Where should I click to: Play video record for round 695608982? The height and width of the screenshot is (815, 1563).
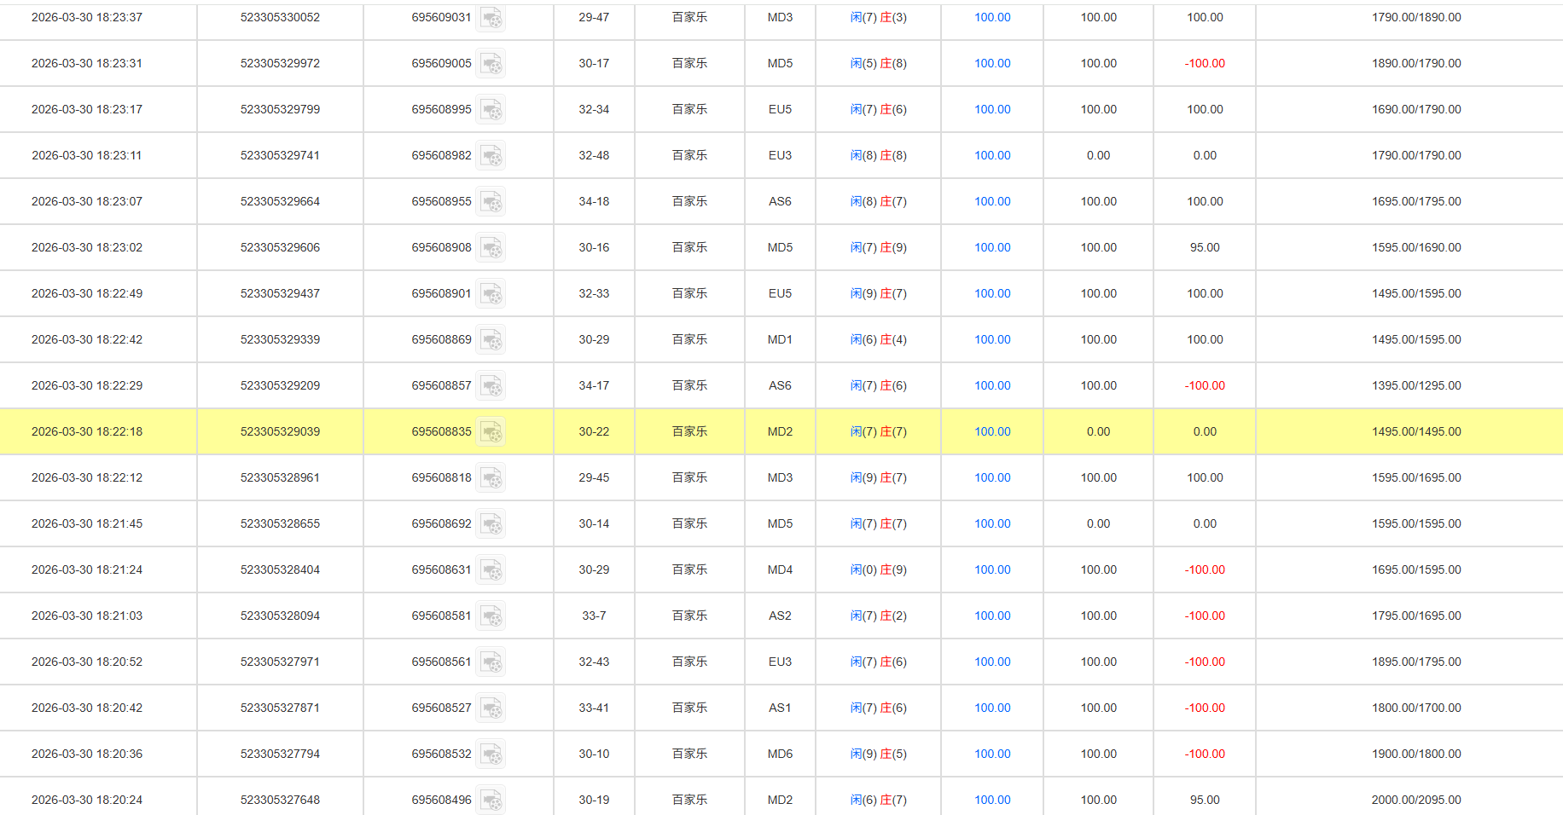[x=491, y=156]
